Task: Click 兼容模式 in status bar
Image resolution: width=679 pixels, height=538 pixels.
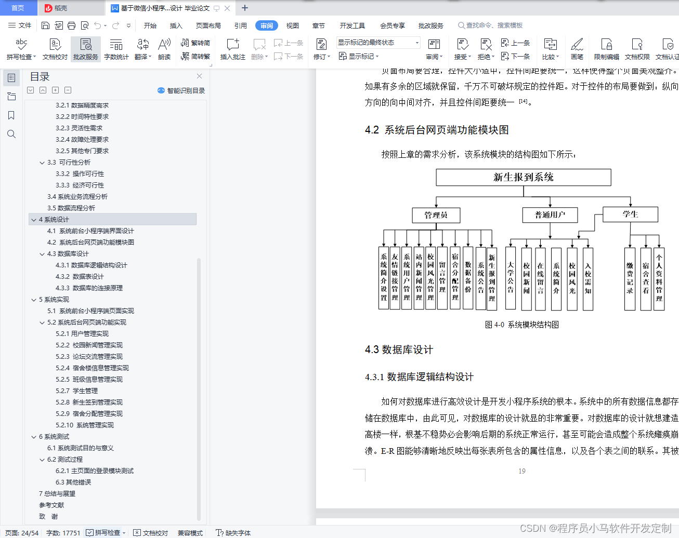Action: (190, 532)
